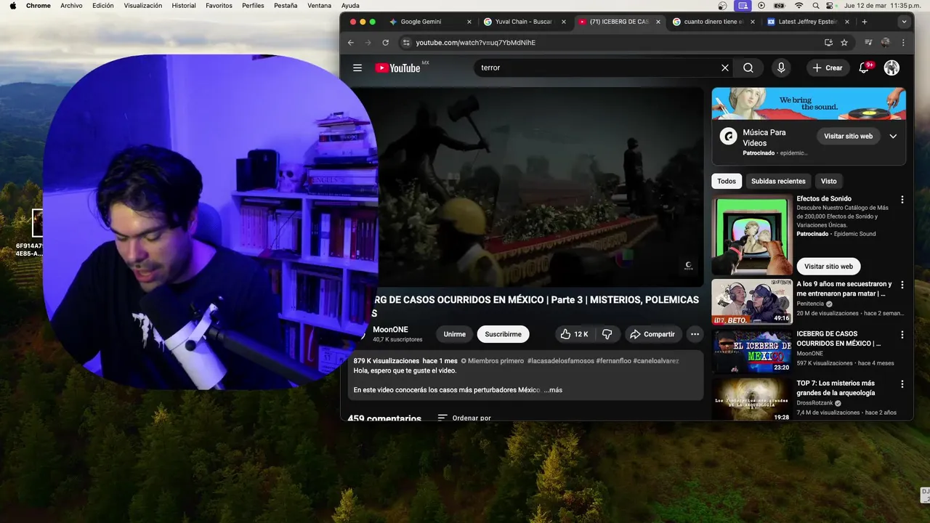Viewport: 930px width, 523px height.
Task: Expand description with '...más'
Action: pos(553,390)
